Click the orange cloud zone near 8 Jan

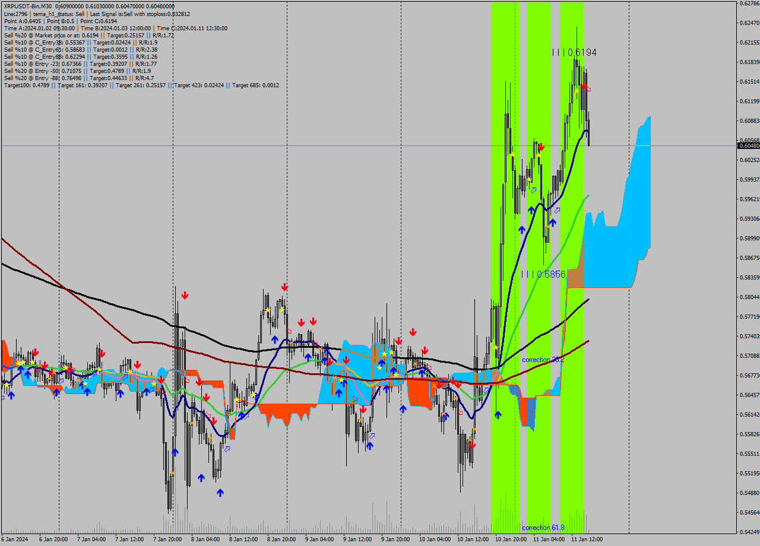(x=279, y=409)
